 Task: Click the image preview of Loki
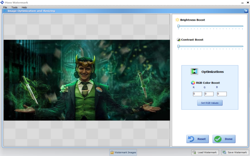click(87, 80)
